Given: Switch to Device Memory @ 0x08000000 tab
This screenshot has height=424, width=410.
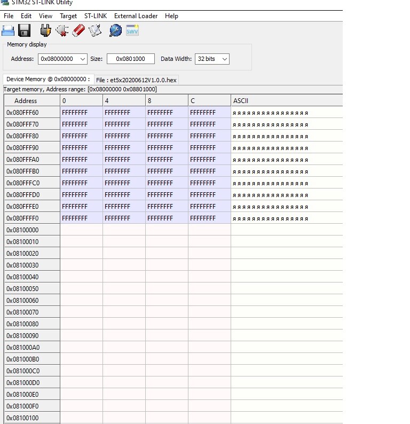Looking at the screenshot, I should pyautogui.click(x=48, y=79).
